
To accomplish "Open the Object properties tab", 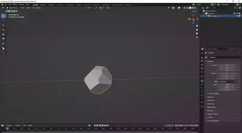I will (202, 81).
